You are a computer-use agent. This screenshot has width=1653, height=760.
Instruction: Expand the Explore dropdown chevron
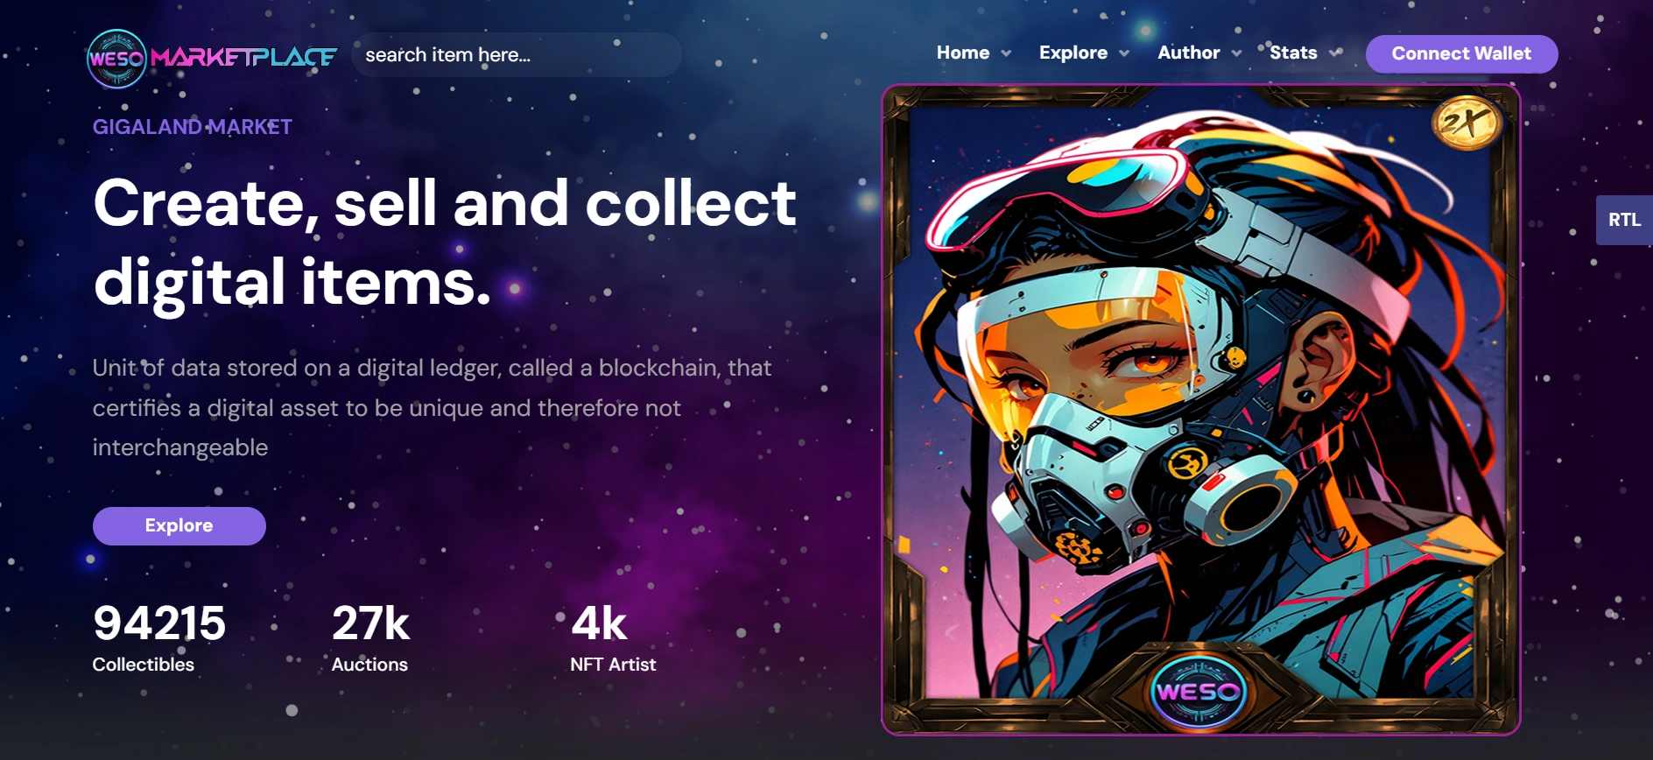pos(1124,53)
